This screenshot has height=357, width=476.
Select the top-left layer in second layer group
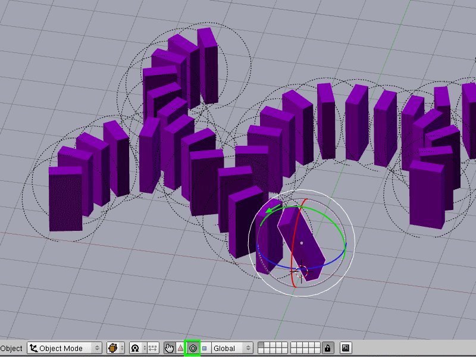click(294, 345)
